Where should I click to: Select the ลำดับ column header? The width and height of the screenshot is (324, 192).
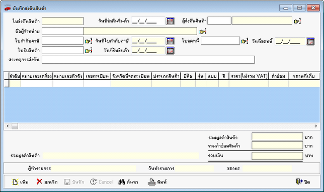click(15, 76)
